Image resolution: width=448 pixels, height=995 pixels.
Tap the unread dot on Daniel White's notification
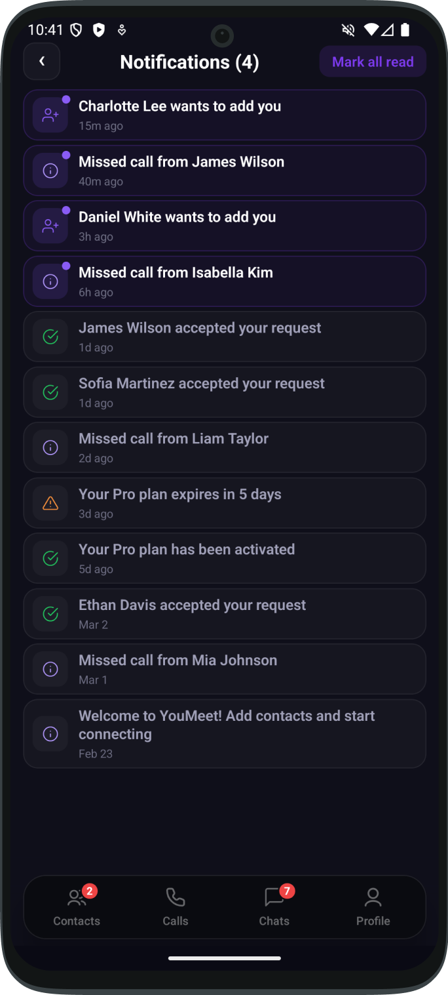point(66,210)
